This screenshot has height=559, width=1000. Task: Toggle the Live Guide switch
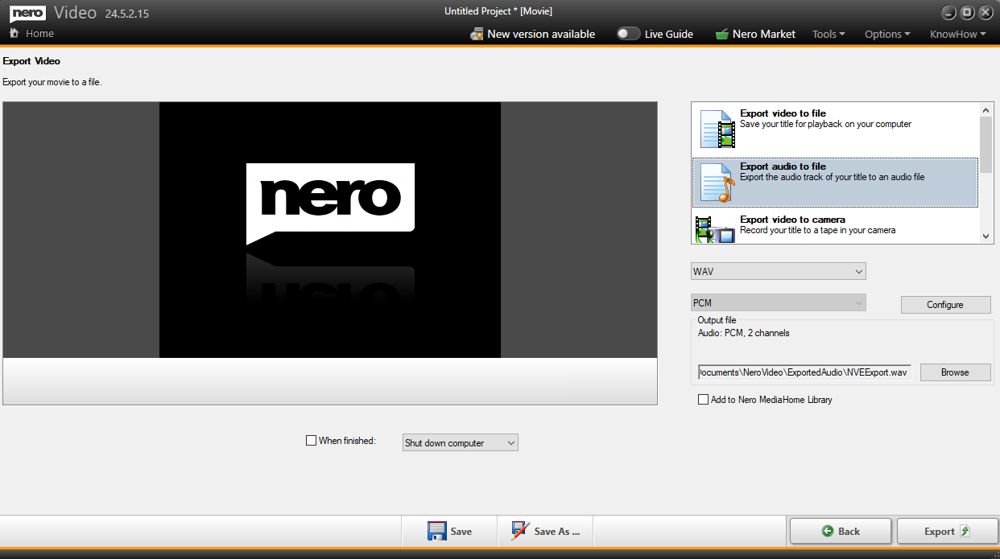tap(628, 34)
